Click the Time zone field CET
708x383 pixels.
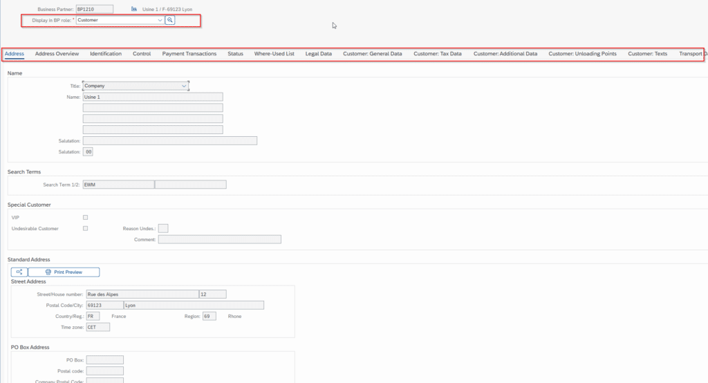98,327
